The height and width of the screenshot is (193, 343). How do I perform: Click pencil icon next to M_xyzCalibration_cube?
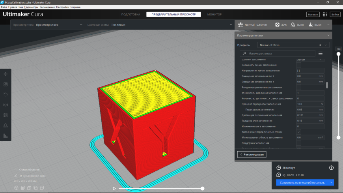pos(15,176)
